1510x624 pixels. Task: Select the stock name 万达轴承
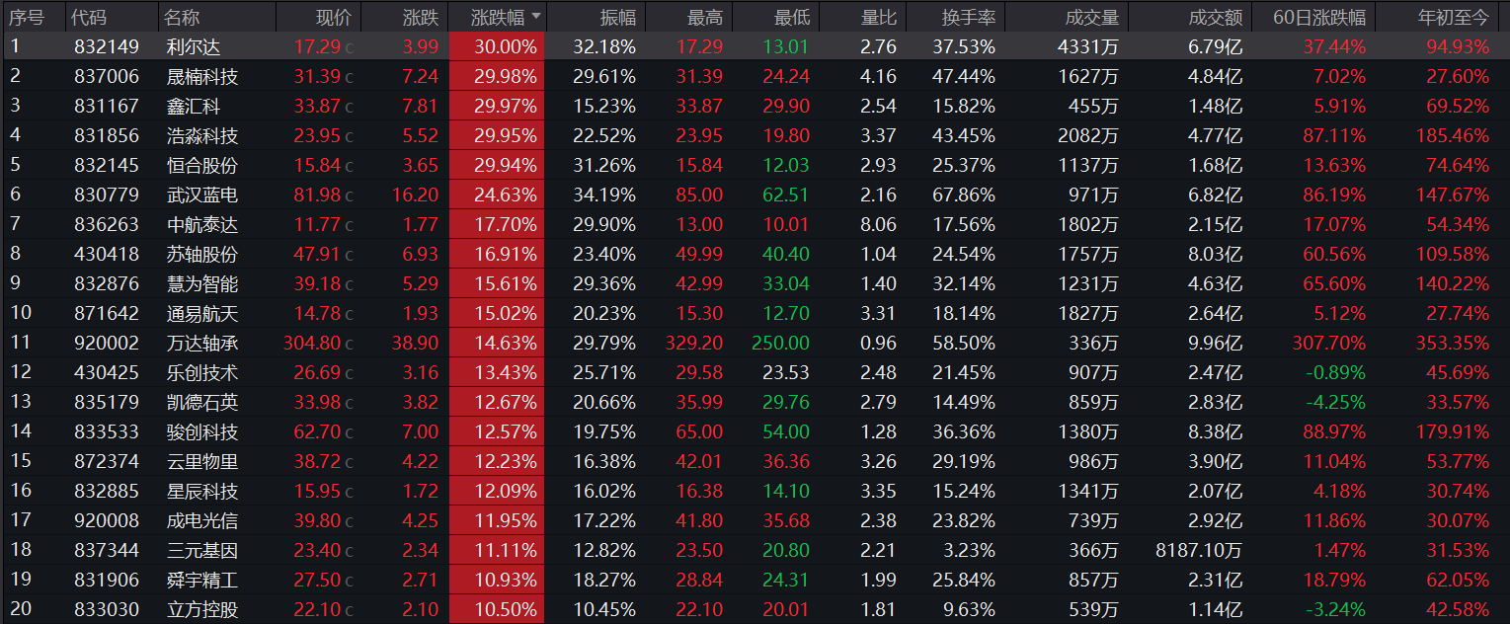(x=202, y=343)
